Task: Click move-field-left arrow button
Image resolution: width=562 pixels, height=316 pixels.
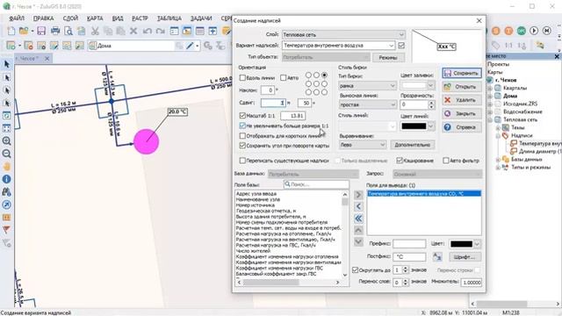Action: tap(358, 207)
